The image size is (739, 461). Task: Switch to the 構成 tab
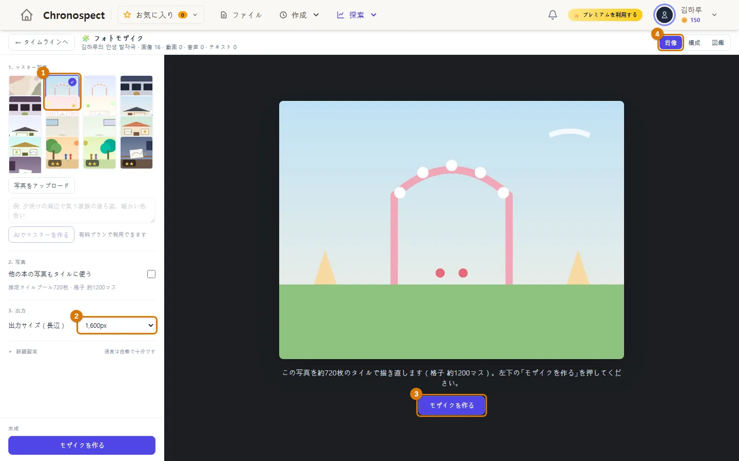coord(694,43)
